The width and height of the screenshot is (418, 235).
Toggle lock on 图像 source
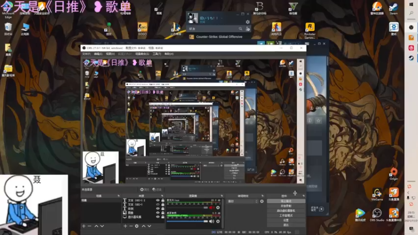(163, 213)
